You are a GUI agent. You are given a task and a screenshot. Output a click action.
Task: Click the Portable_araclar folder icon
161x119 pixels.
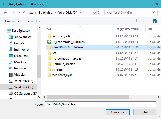(49, 64)
